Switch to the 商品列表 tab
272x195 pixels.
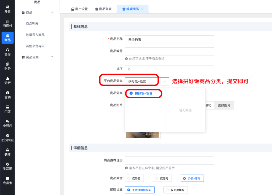tap(103, 9)
